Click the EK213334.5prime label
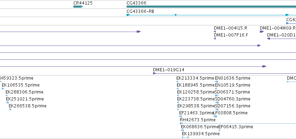 (x=195, y=78)
